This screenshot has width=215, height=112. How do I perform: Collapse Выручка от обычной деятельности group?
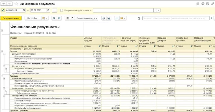(x=6, y=69)
